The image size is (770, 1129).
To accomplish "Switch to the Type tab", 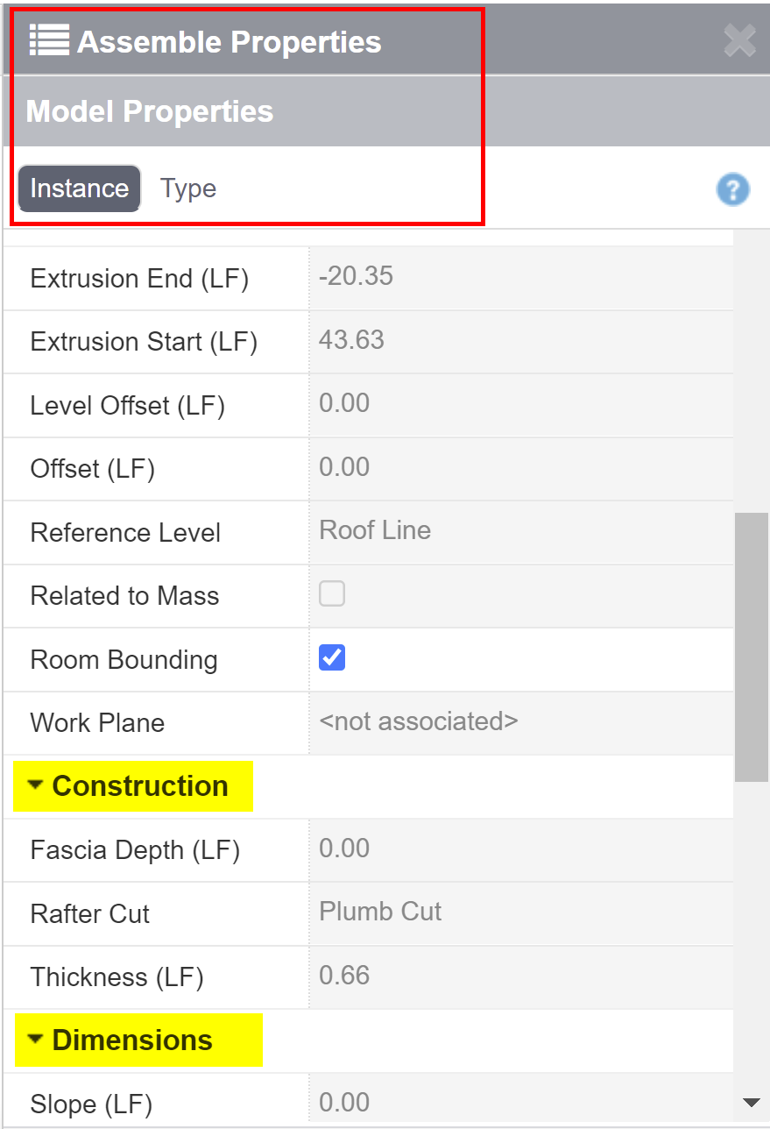I will pyautogui.click(x=187, y=188).
